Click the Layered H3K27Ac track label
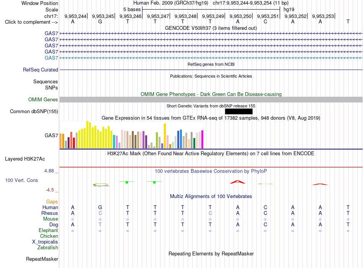Screen dimensions: 363x268 [x=25, y=159]
